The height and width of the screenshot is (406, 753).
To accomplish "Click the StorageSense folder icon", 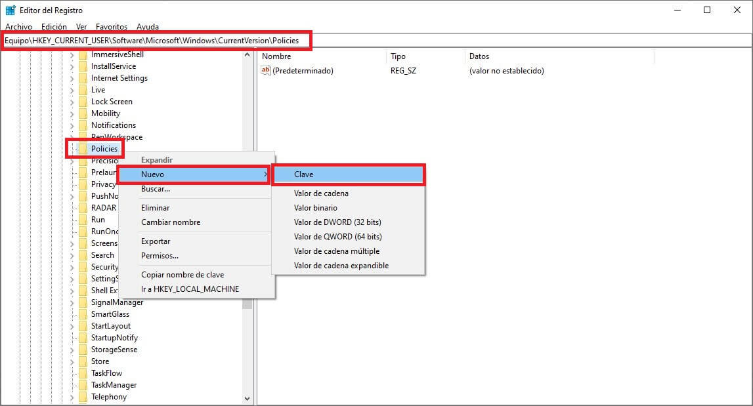I will click(x=83, y=350).
